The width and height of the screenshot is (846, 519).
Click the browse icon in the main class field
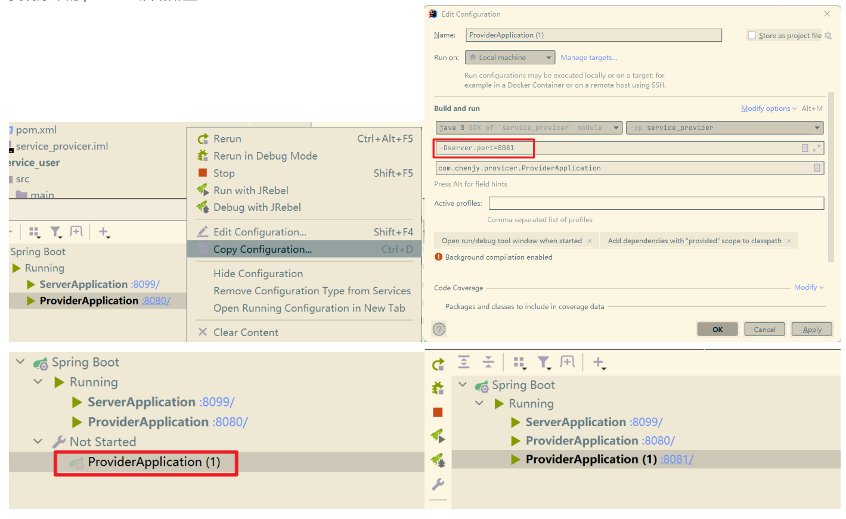click(x=817, y=168)
